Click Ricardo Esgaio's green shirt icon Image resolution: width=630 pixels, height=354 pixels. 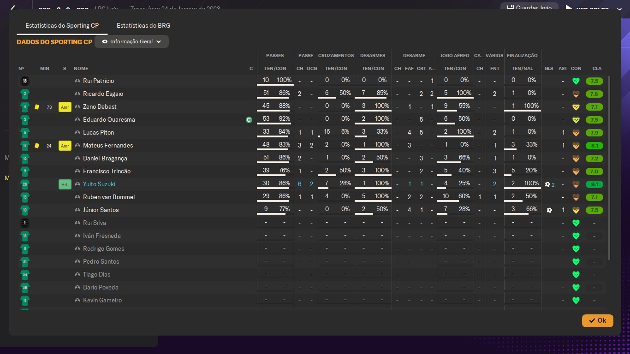tap(25, 94)
